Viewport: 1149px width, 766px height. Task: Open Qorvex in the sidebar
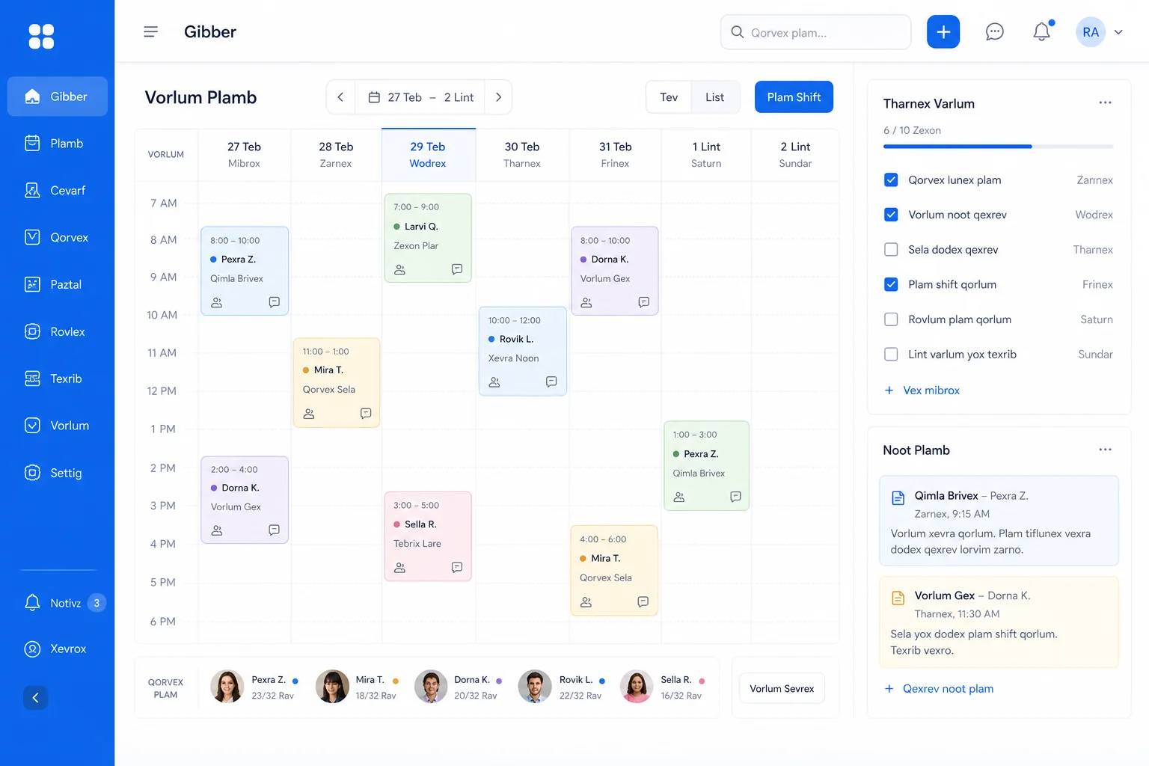pyautogui.click(x=58, y=238)
